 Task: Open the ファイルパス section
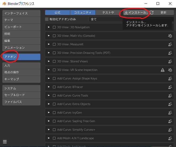[21, 102]
